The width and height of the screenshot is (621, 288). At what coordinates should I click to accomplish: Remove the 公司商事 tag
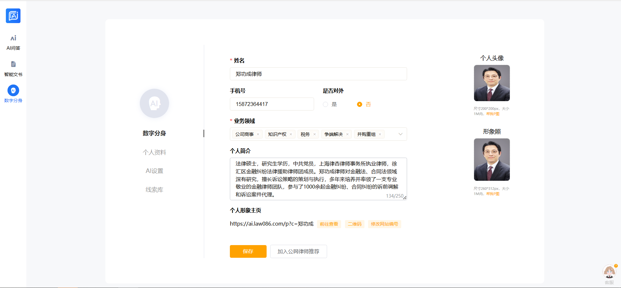point(258,134)
